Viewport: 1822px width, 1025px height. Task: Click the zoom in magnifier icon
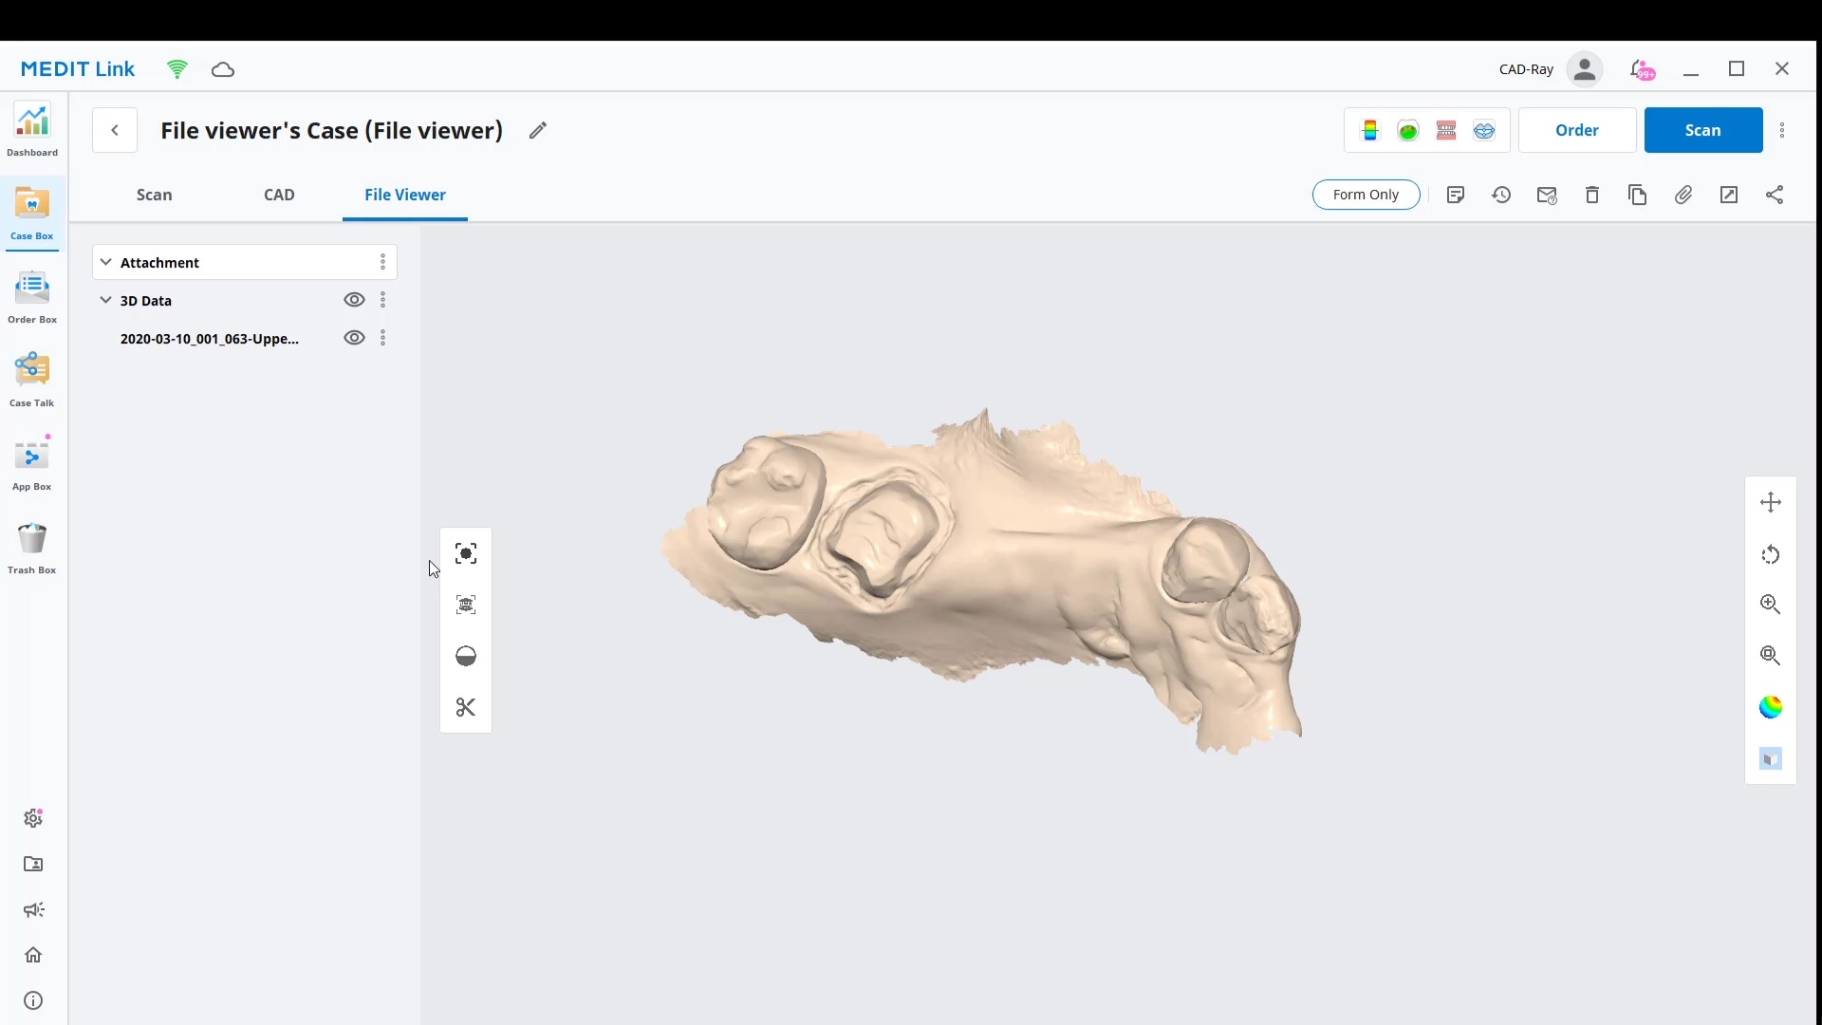[x=1770, y=605]
